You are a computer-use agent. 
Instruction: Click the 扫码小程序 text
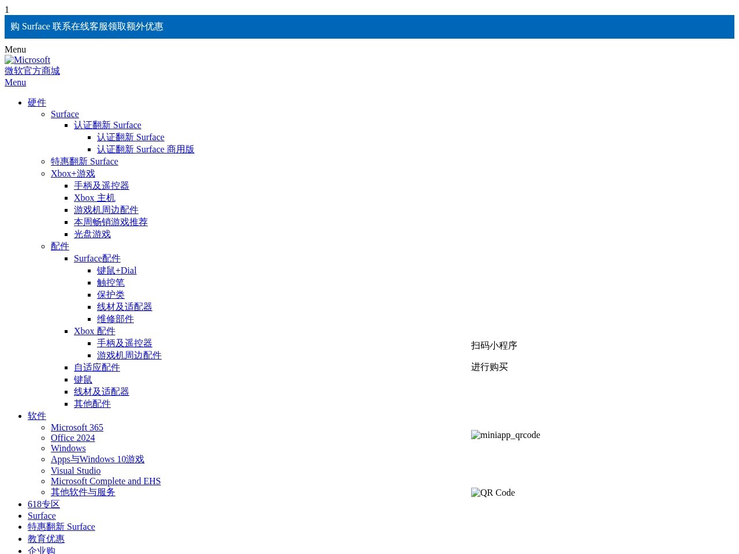pyautogui.click(x=494, y=346)
